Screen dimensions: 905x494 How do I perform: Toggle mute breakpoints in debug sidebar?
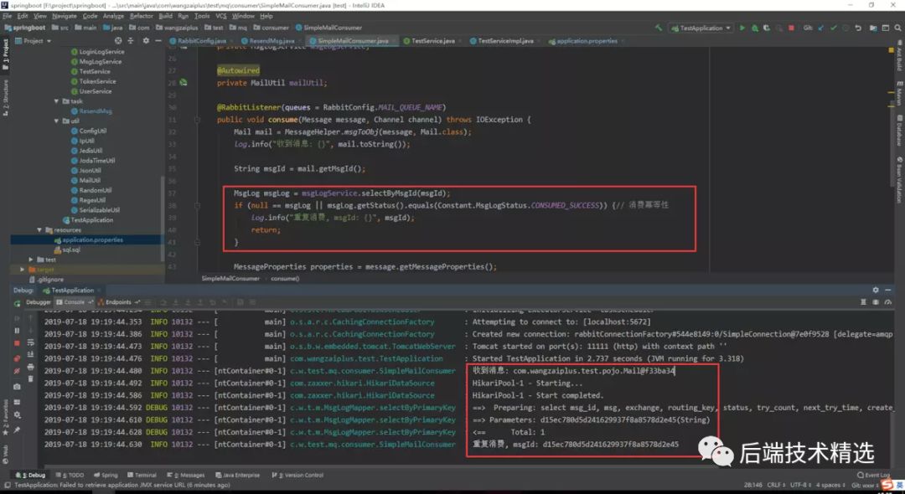pos(17,370)
